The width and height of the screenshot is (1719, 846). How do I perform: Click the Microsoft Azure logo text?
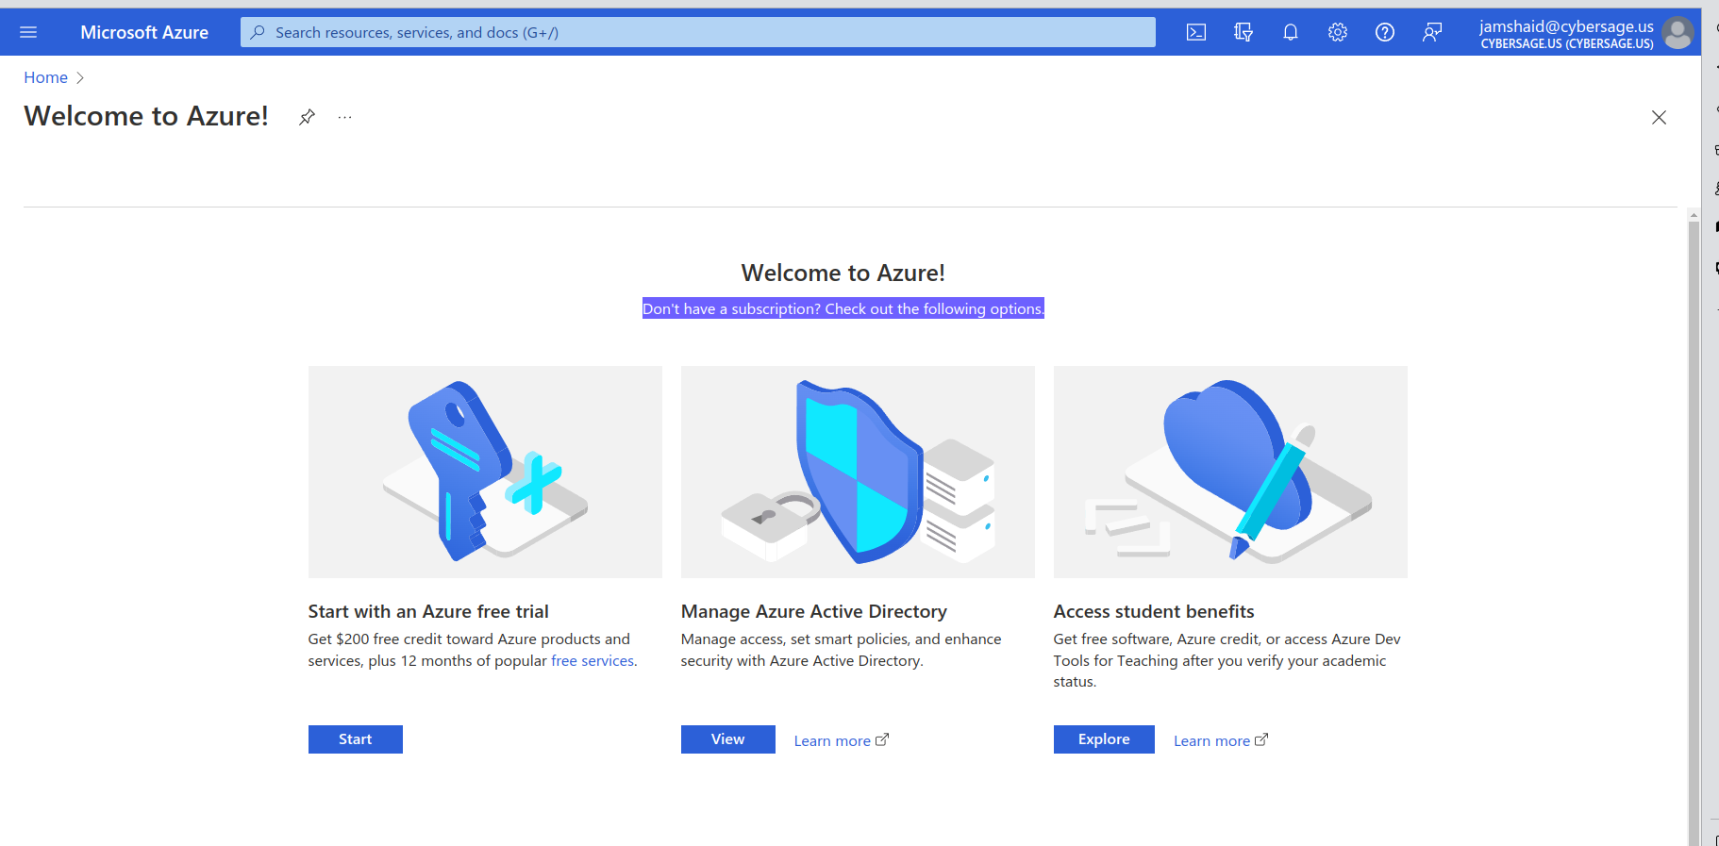point(144,32)
